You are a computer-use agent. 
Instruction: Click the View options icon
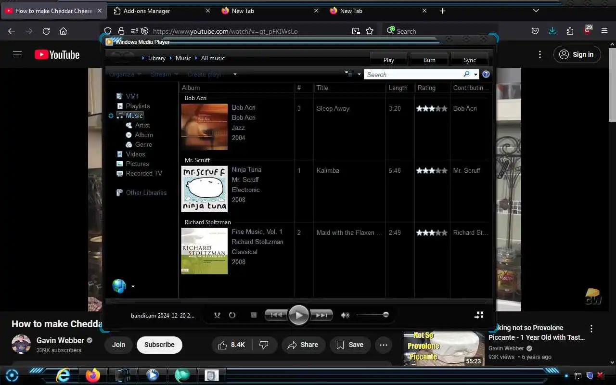[x=349, y=74]
